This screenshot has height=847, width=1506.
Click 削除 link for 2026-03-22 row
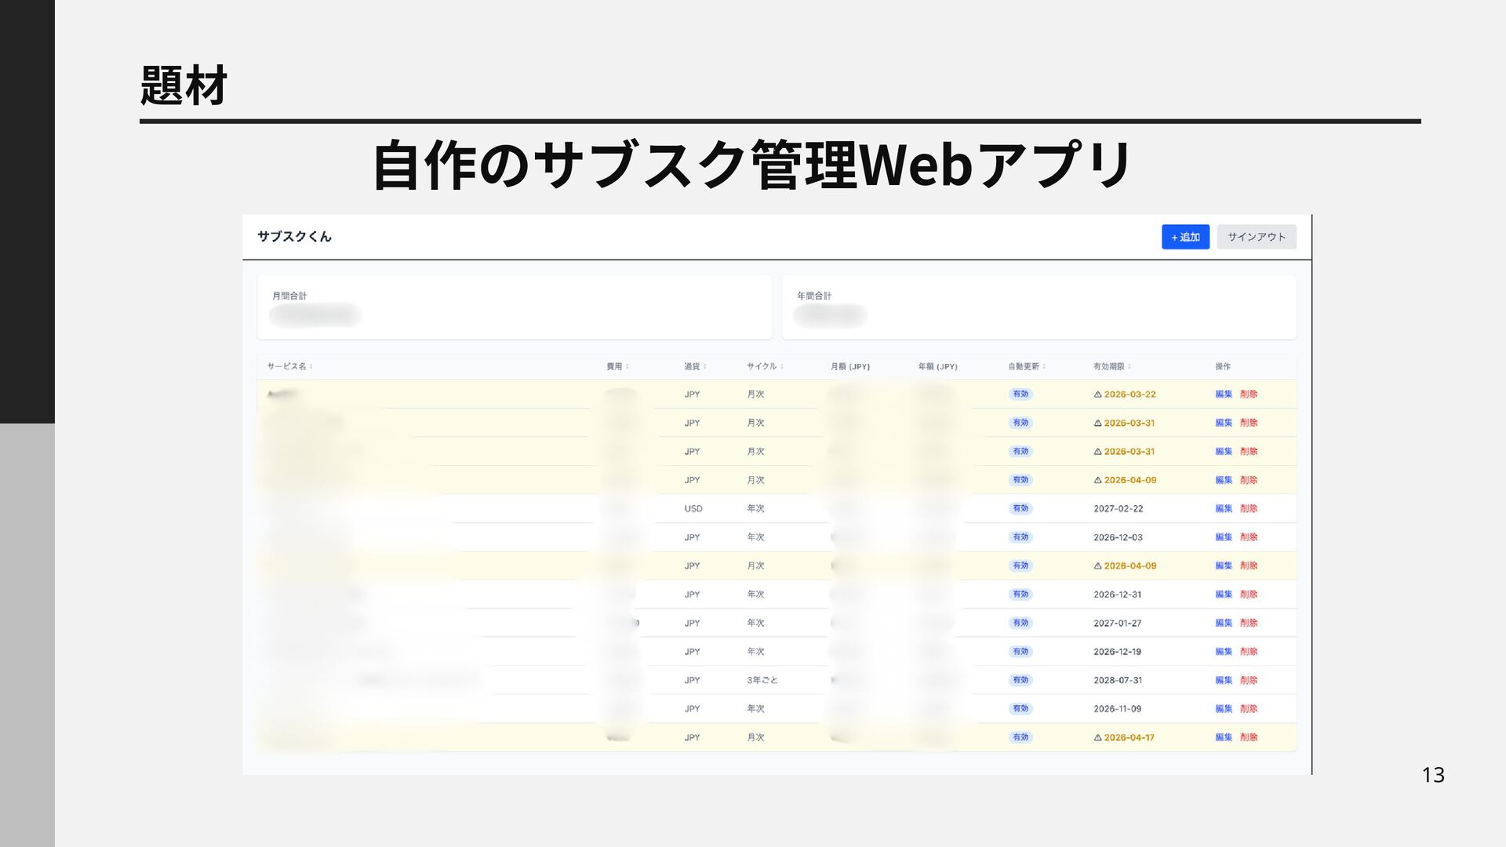[x=1249, y=394]
